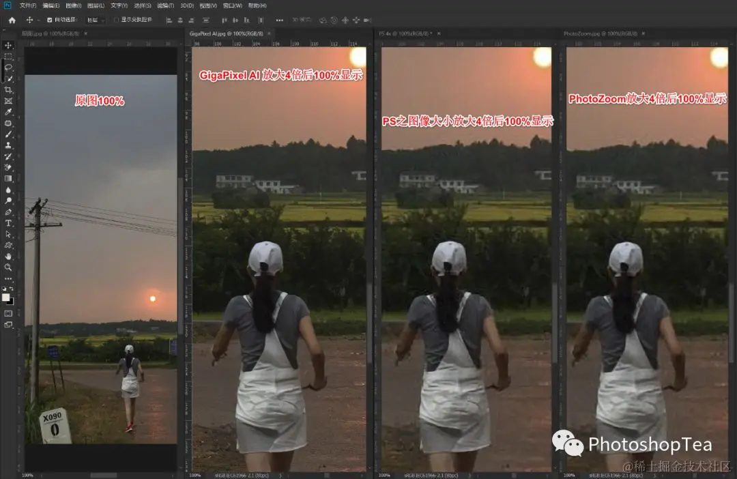
Task: Select the Gradient tool
Action: point(8,179)
